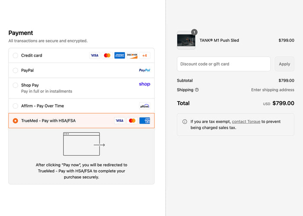Viewport: 303px width, 216px height.
Task: Click the tax exempt info icon
Action: (x=185, y=122)
